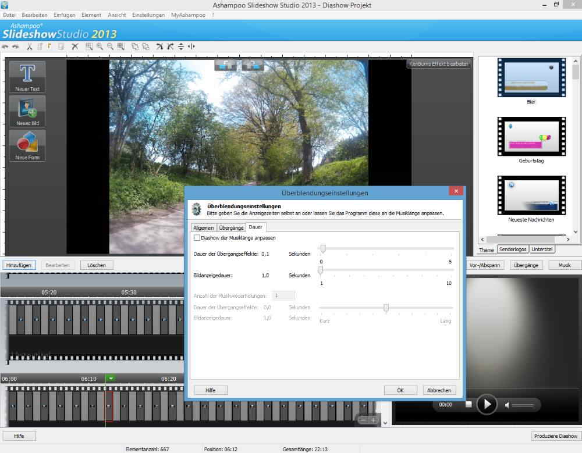Viewport: 582px width, 453px height.
Task: Open the Einfügen menu
Action: (64, 15)
